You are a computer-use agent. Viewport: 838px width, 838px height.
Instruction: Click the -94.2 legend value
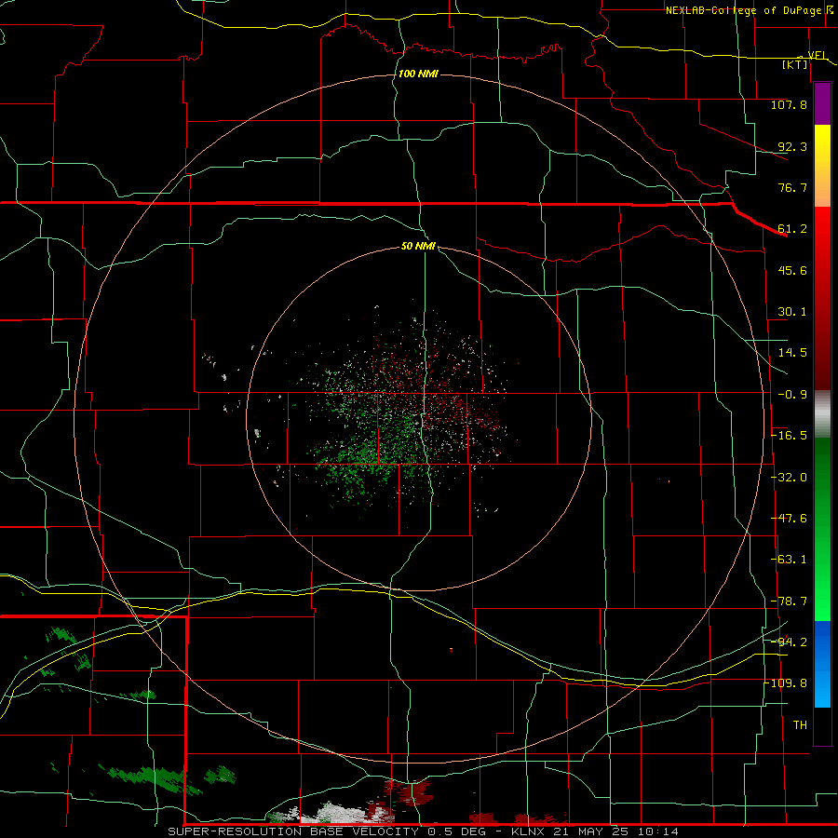[789, 642]
